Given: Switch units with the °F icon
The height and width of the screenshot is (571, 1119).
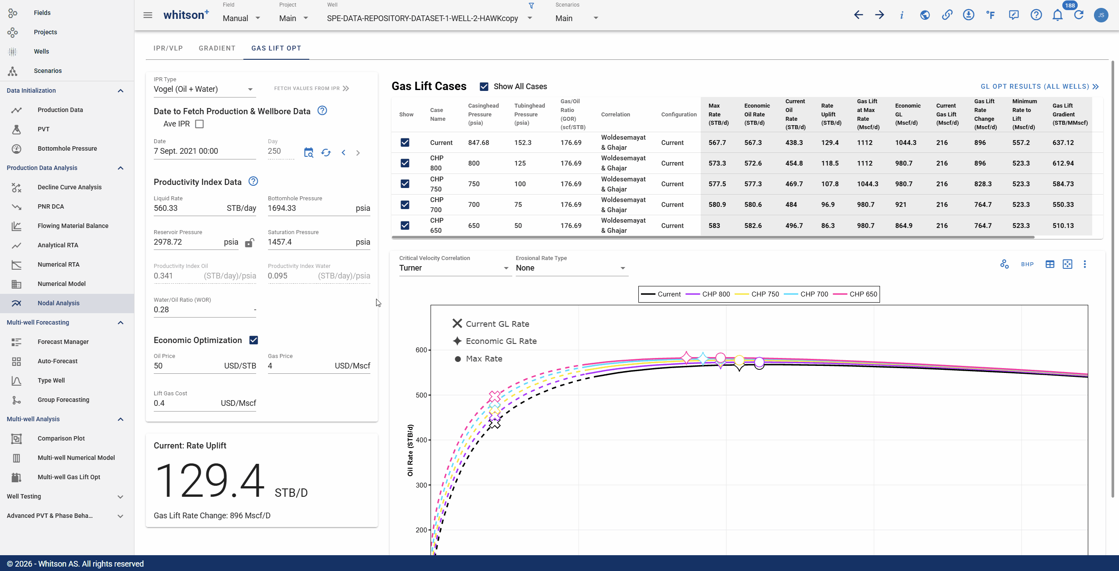Looking at the screenshot, I should 990,15.
